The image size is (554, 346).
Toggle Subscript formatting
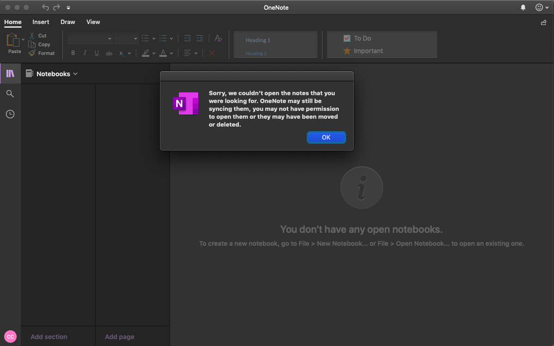pyautogui.click(x=121, y=53)
